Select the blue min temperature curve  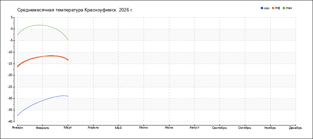pyautogui.click(x=42, y=101)
